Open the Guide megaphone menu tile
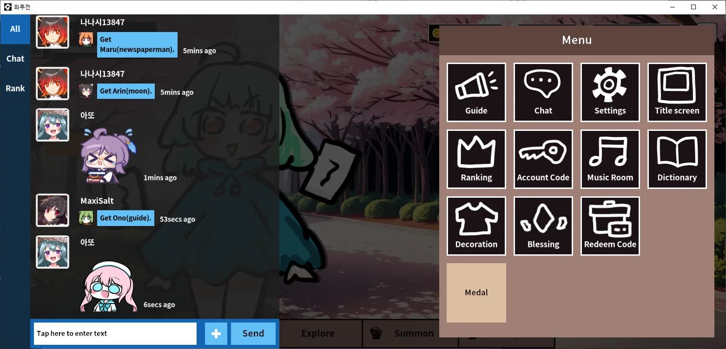This screenshot has width=726, height=349. (x=476, y=92)
